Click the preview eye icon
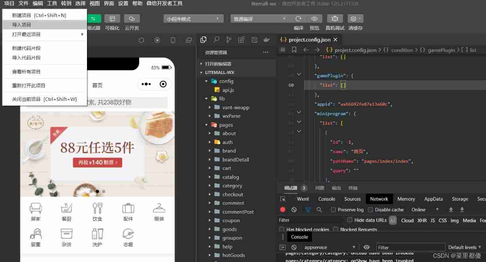This screenshot has height=262, width=486. point(314,19)
